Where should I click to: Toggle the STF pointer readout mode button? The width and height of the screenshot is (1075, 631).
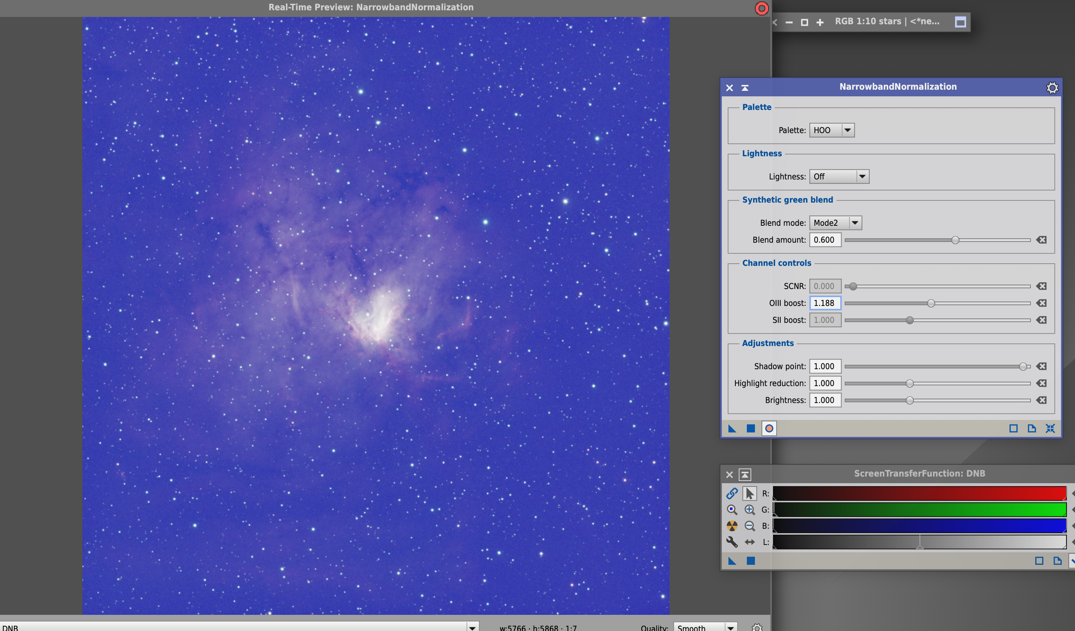(x=749, y=493)
